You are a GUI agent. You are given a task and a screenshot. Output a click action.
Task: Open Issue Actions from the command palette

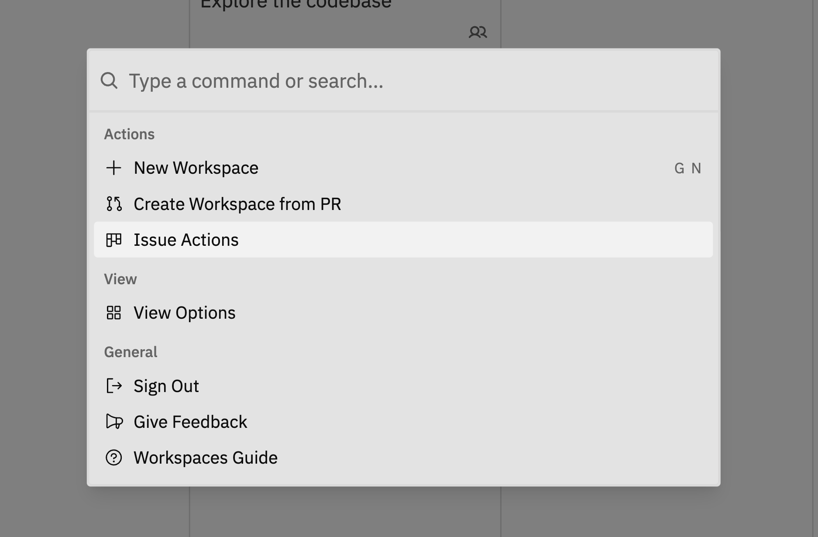pos(186,240)
